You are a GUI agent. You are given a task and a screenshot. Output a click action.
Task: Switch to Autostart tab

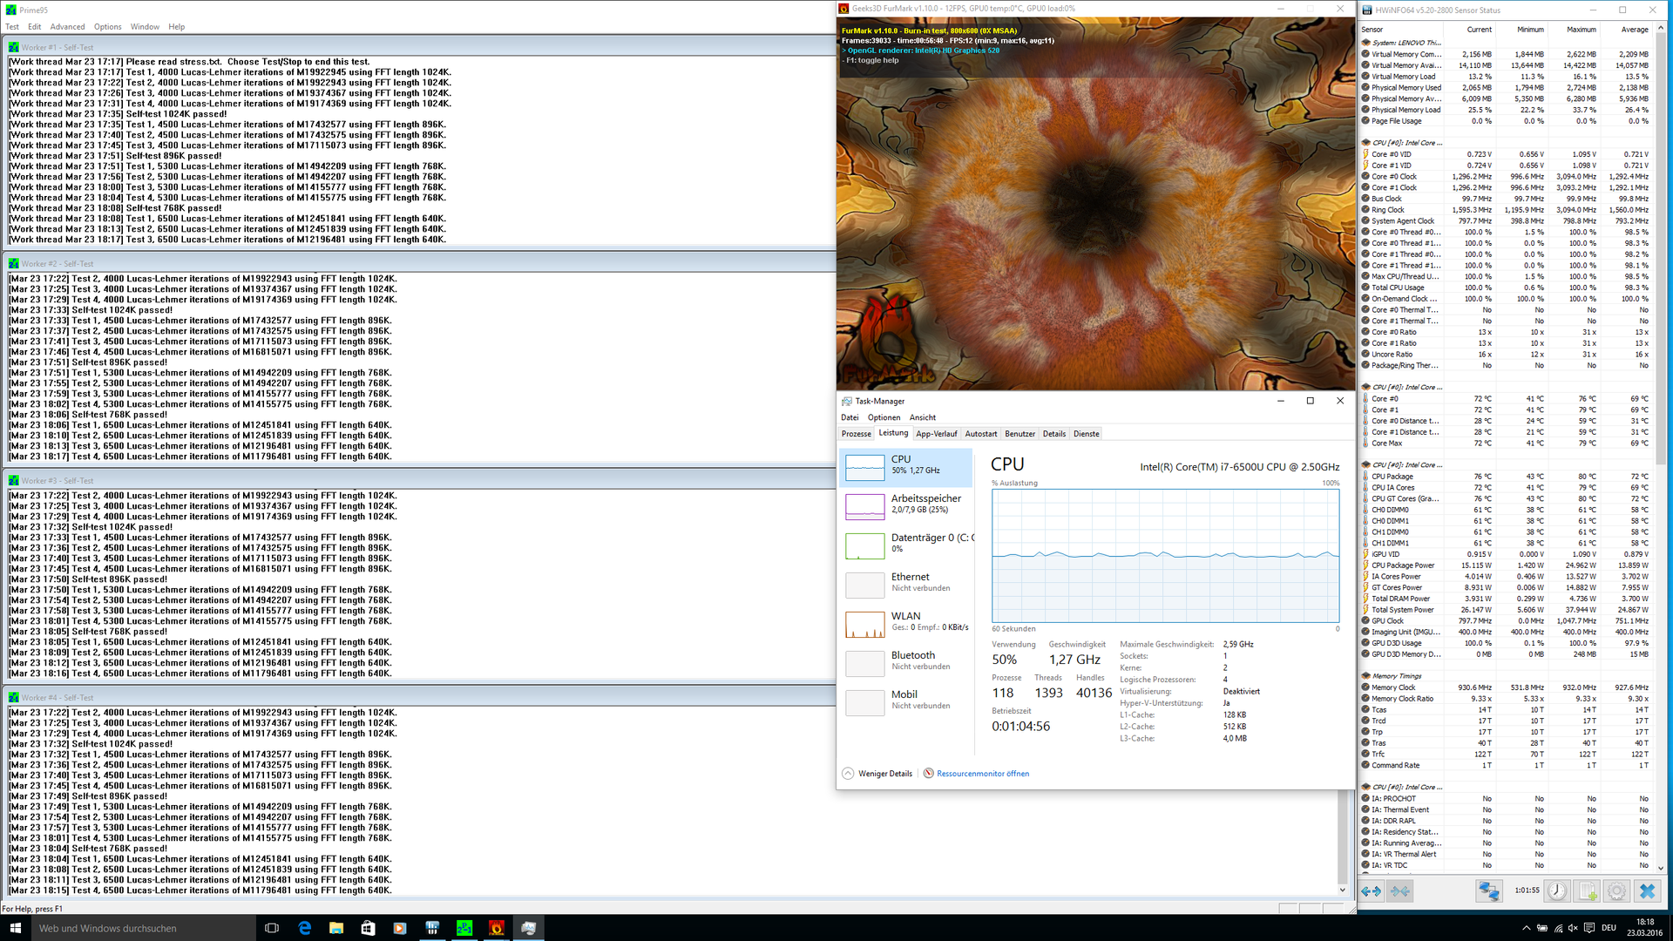pyautogui.click(x=981, y=434)
